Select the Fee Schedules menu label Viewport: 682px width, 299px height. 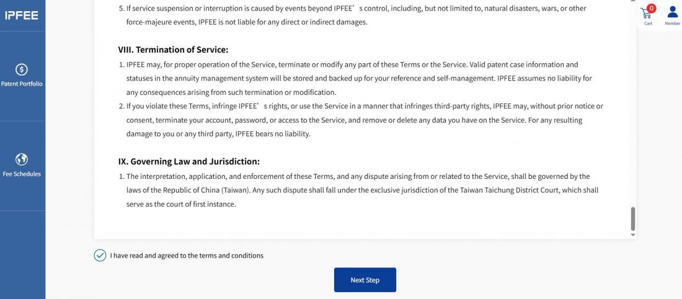click(22, 174)
